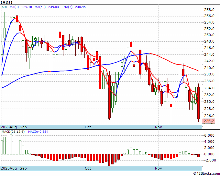Open the 12Stocks.com copyright link
Image resolution: width=220 pixels, height=176 pixels.
(206, 174)
